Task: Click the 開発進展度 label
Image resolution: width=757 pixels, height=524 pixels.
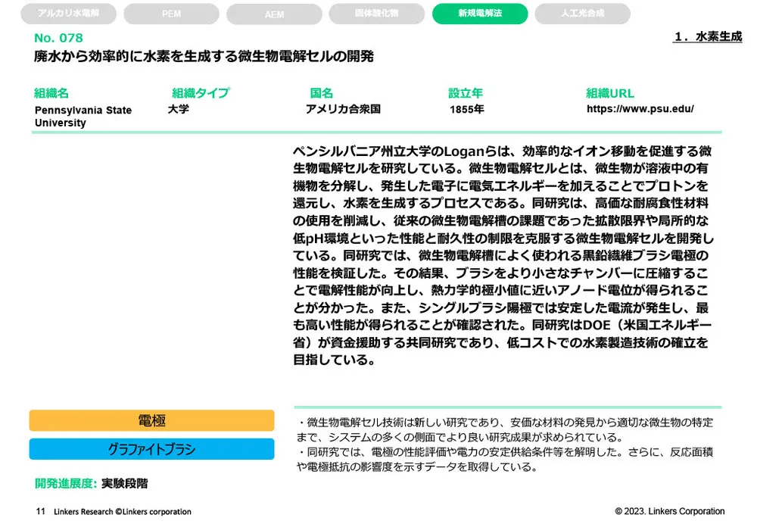Action: click(66, 483)
